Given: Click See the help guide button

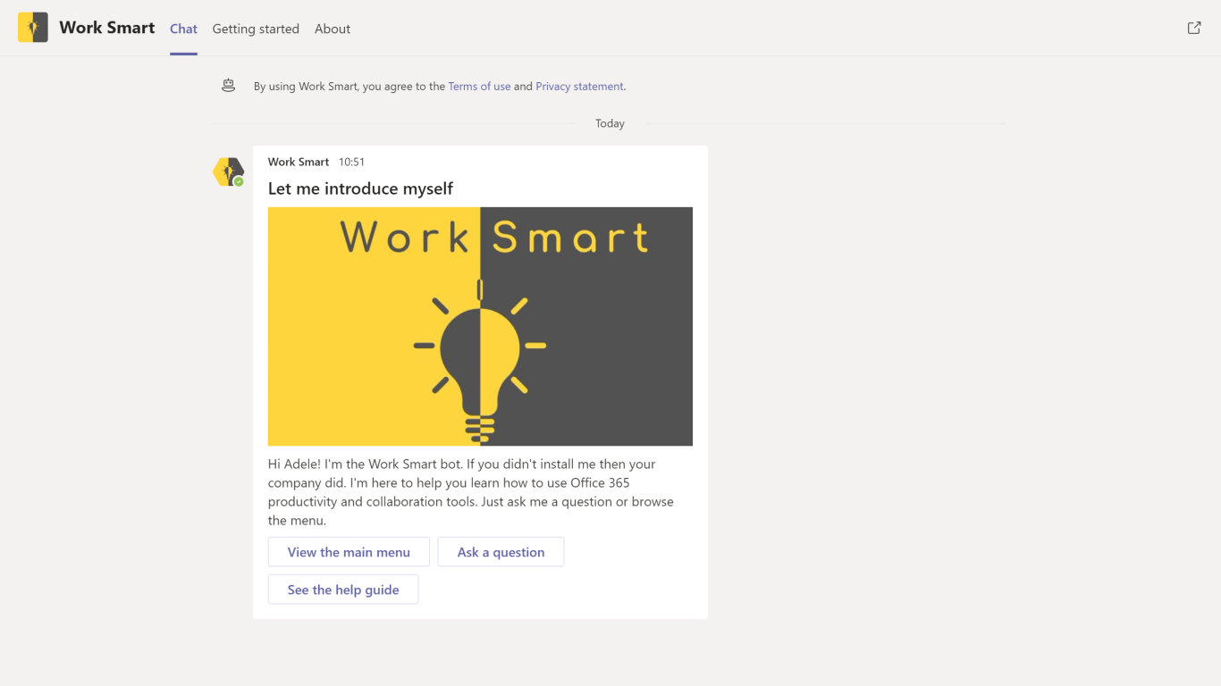Looking at the screenshot, I should (x=343, y=590).
